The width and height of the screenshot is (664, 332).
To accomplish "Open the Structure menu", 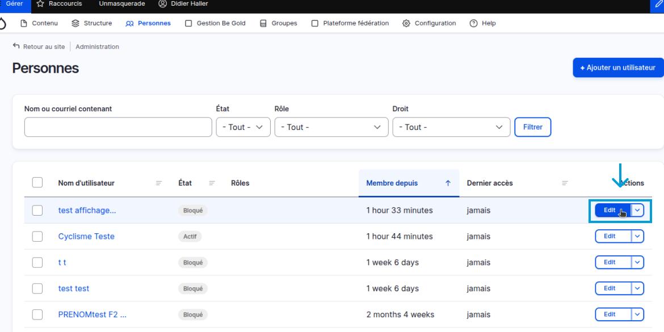I will tap(92, 23).
